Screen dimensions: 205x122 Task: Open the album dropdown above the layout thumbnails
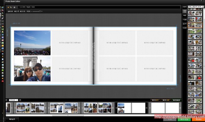click(x=196, y=7)
